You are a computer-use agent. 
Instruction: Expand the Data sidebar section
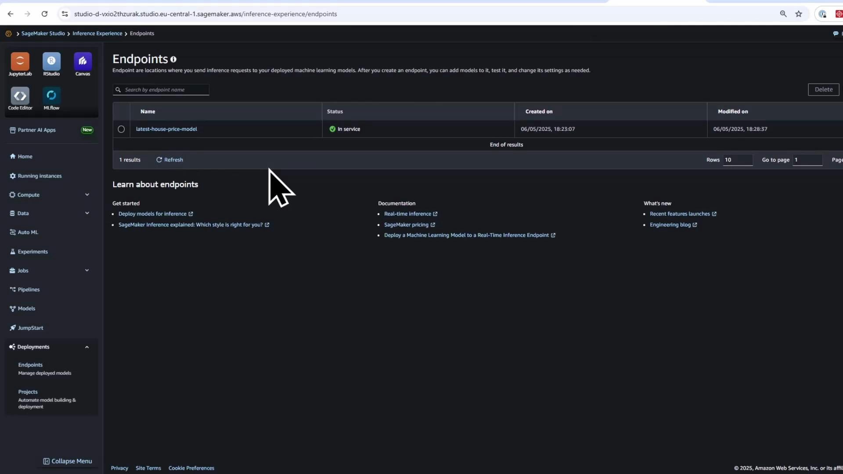(87, 213)
